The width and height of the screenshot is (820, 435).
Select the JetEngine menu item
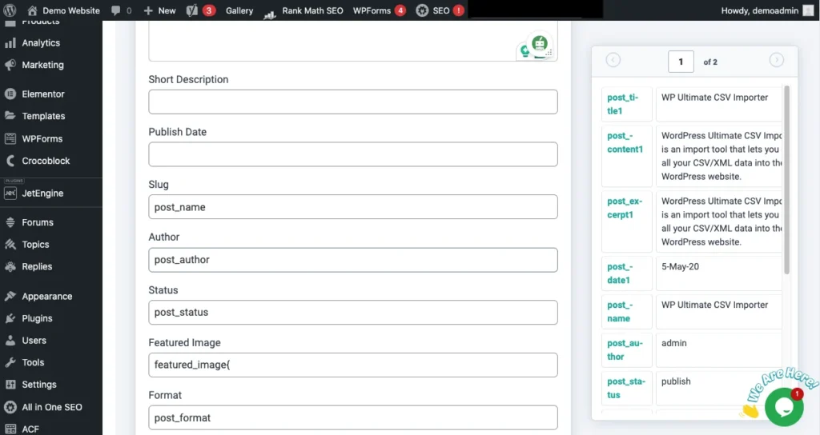click(42, 193)
